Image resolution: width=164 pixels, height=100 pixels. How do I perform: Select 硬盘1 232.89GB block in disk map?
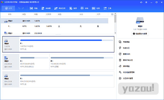point(11,62)
